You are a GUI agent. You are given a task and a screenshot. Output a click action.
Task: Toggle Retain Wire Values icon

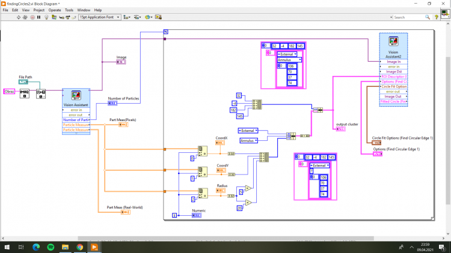point(54,17)
